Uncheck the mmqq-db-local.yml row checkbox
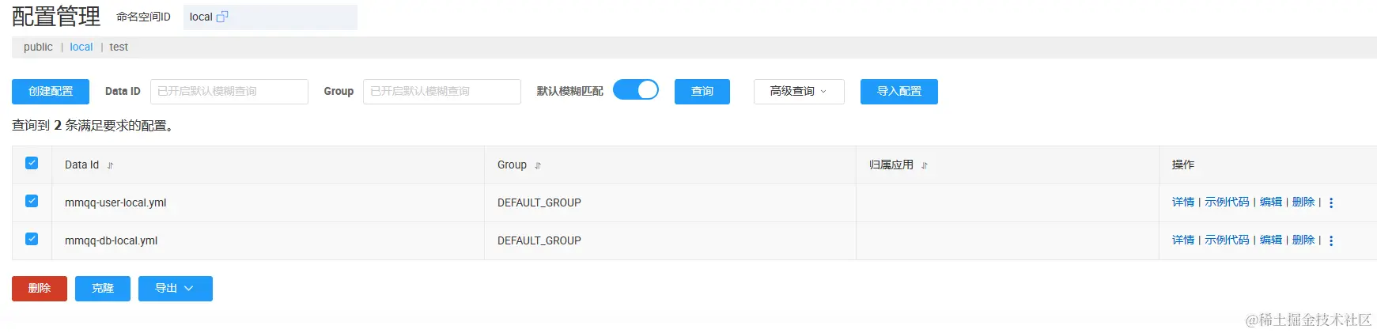 click(32, 239)
